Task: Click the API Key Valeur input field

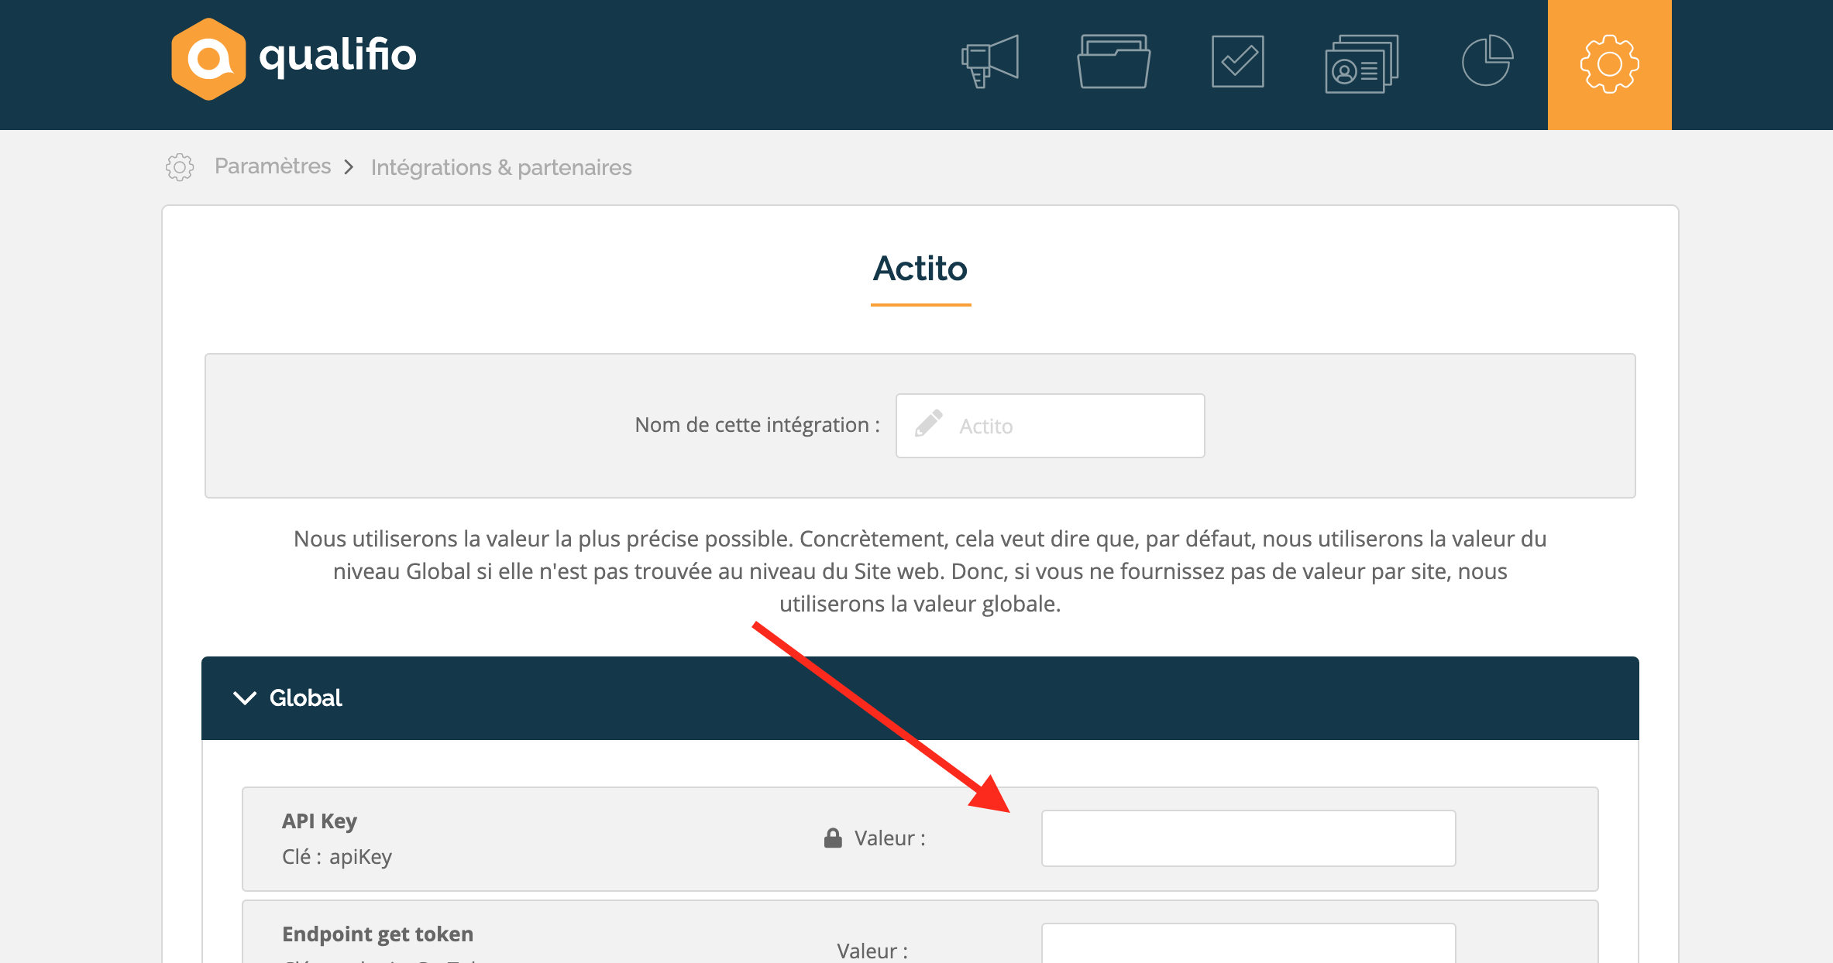Action: pos(1248,838)
